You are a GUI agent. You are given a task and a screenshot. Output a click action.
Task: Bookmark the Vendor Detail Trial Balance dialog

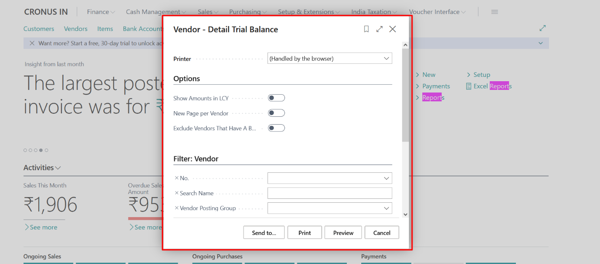pyautogui.click(x=366, y=29)
